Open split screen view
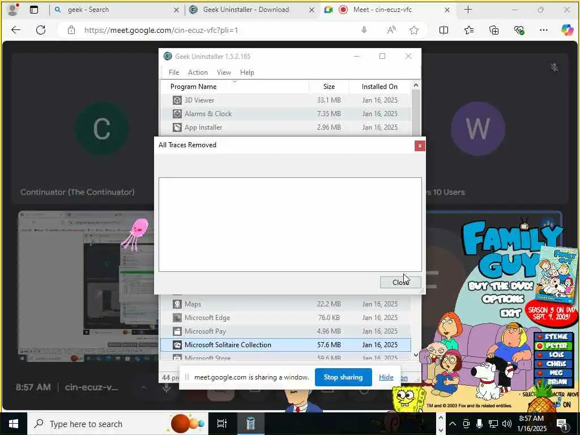The image size is (580, 435). pyautogui.click(x=443, y=31)
